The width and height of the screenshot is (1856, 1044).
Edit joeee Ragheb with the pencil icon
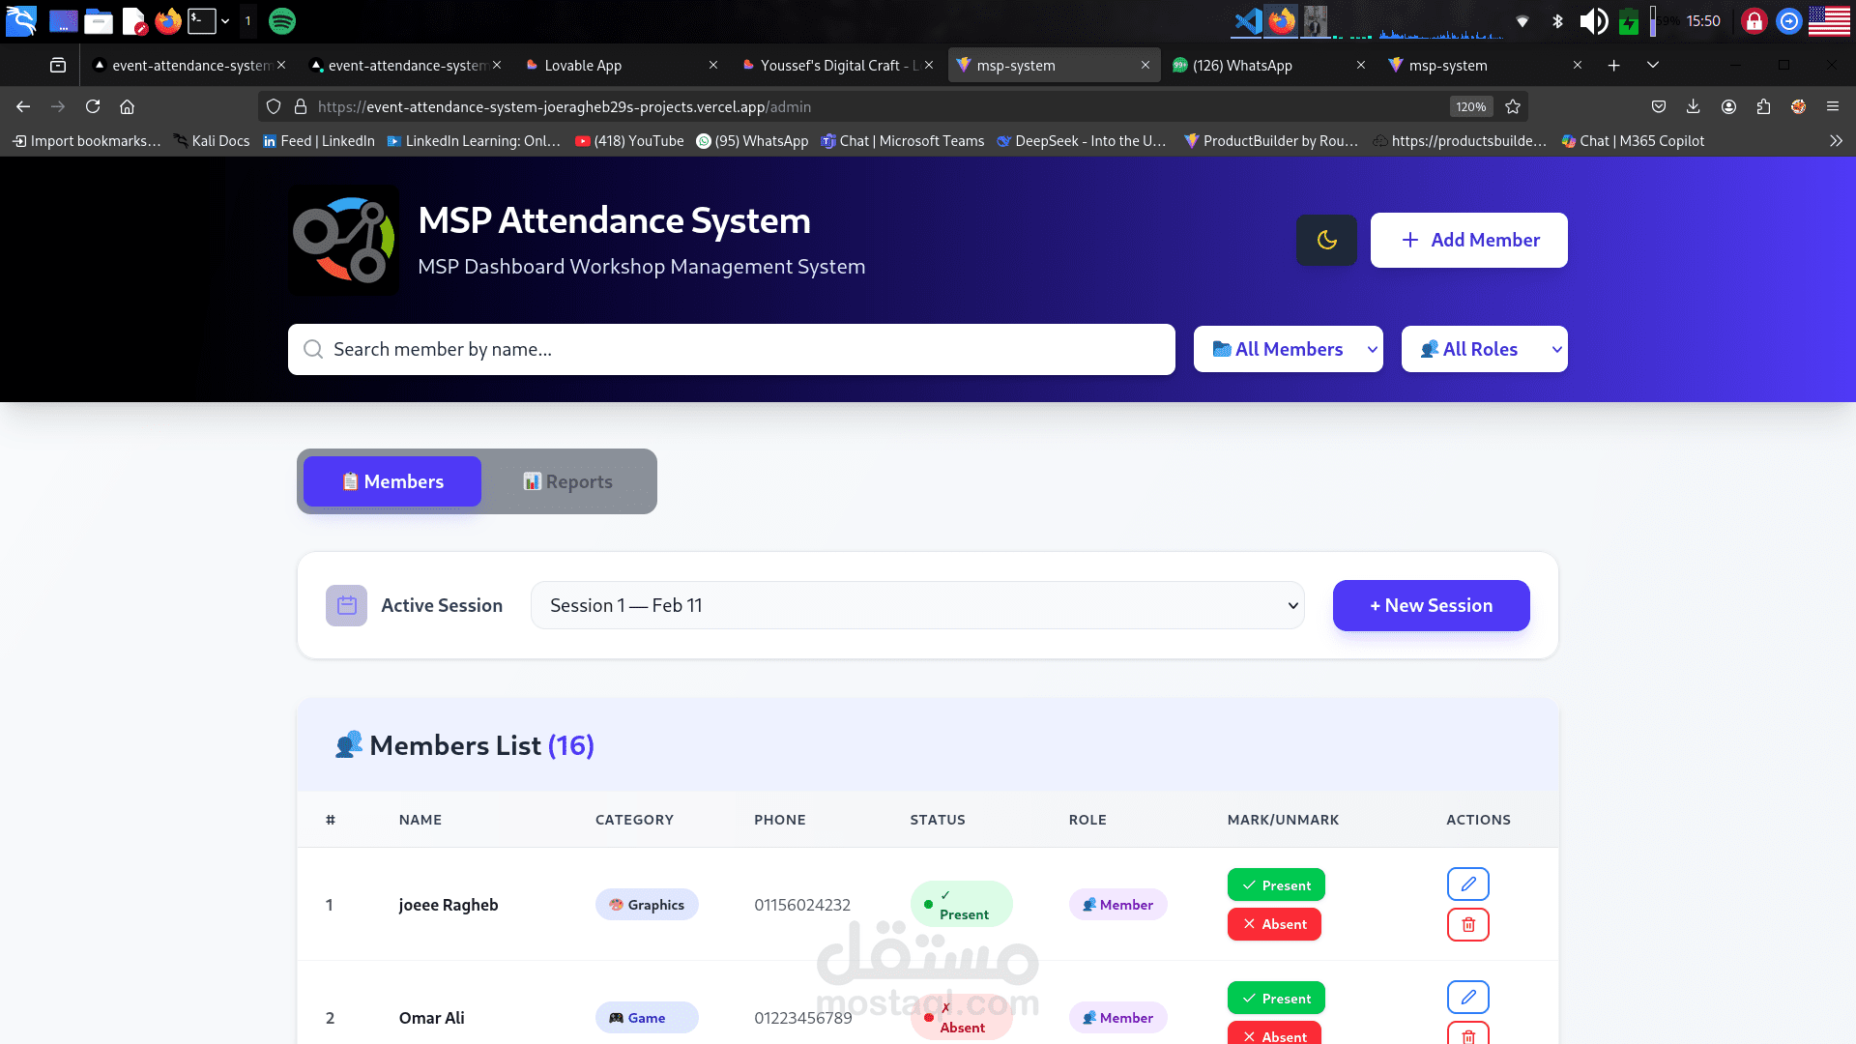(x=1467, y=884)
